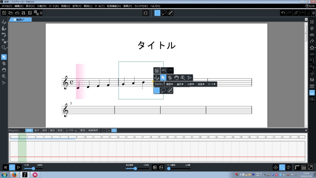Toggle brush selection in the floating palette
The height and width of the screenshot is (178, 316).
[170, 91]
